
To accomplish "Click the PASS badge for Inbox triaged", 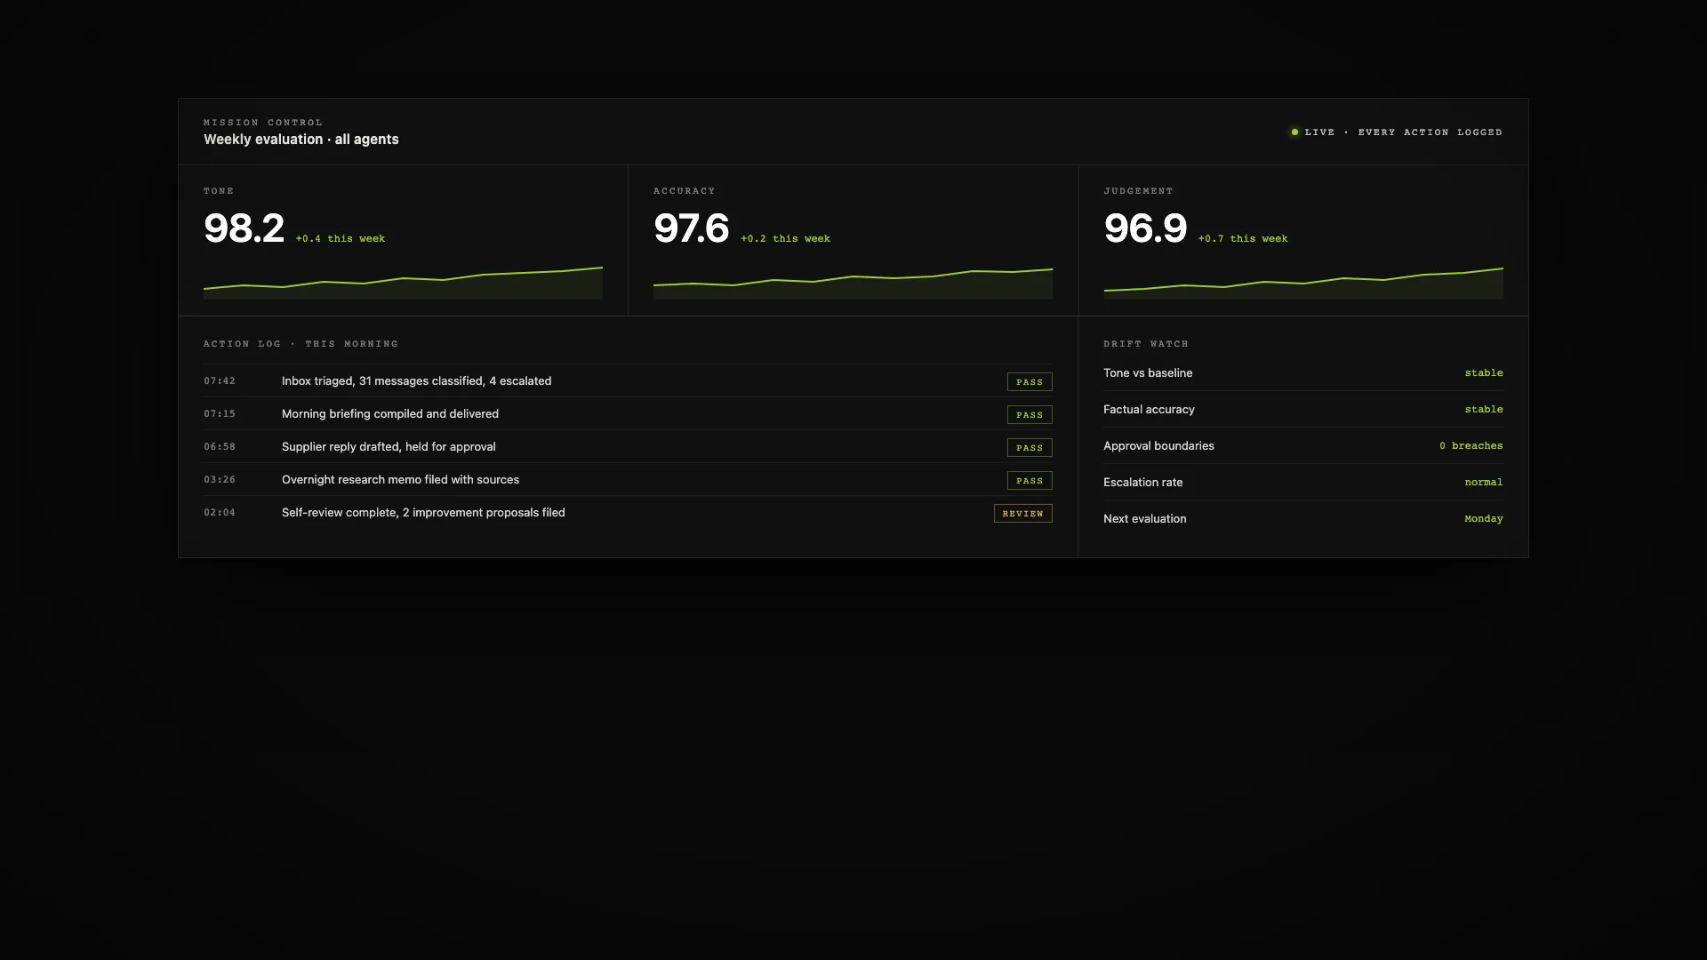I will 1030,381.
